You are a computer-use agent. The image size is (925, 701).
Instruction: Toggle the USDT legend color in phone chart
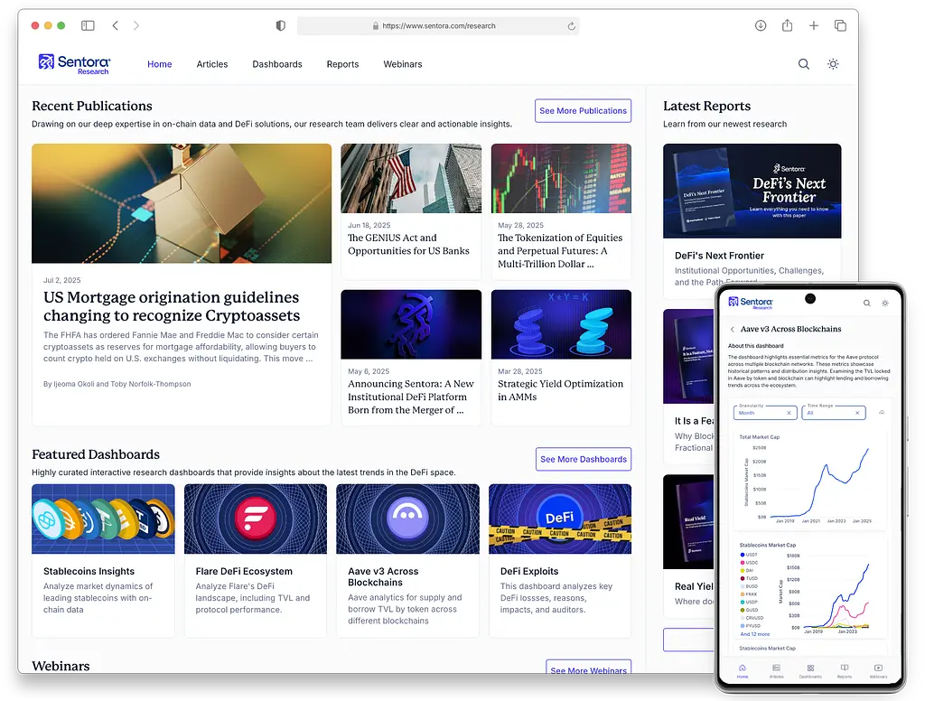click(x=743, y=555)
